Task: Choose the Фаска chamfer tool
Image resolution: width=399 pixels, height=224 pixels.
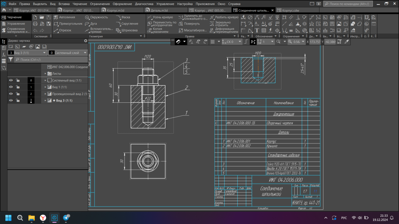Action: tap(123, 17)
